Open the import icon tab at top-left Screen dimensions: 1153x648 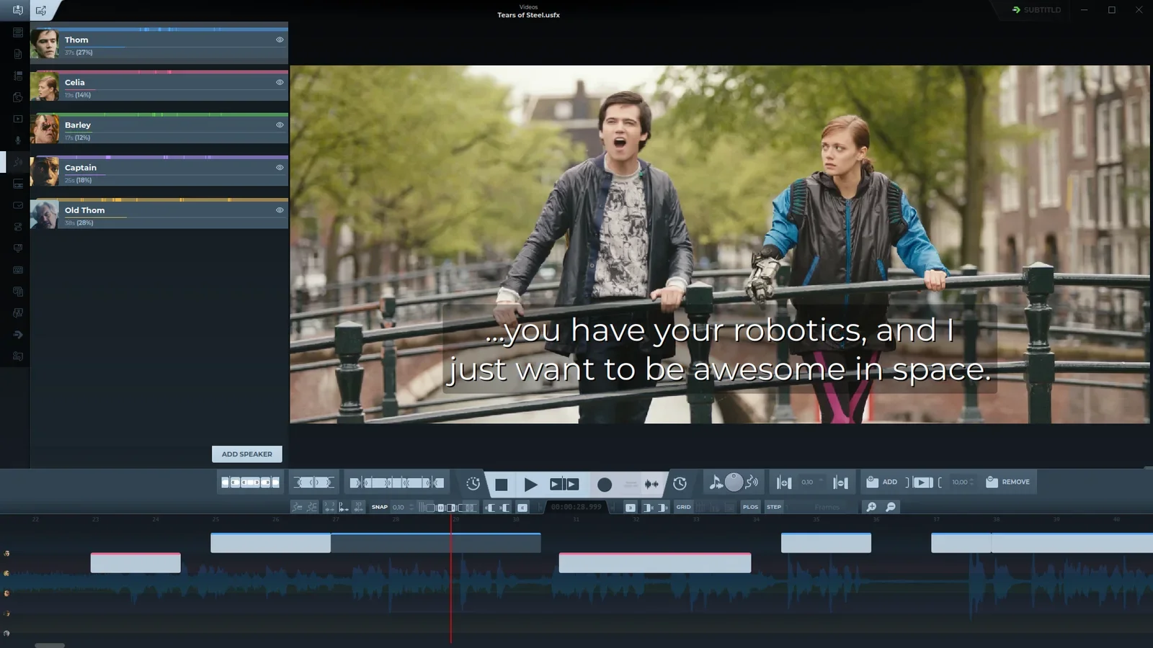17,10
